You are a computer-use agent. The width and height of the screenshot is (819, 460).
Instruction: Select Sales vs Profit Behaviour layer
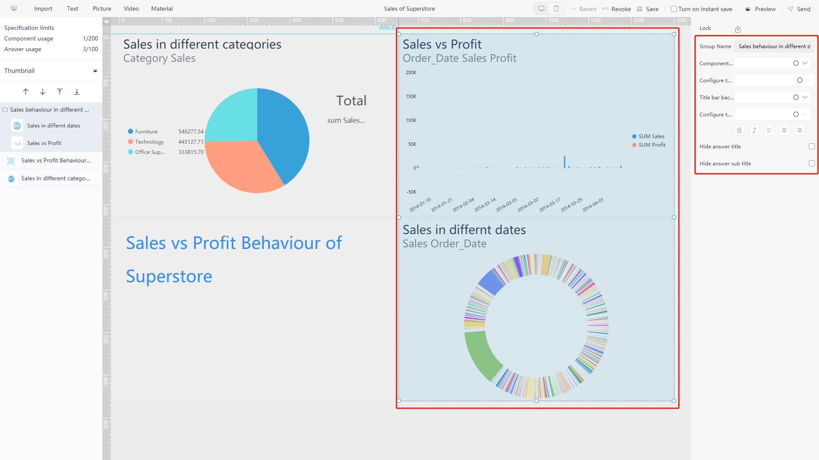click(x=51, y=161)
